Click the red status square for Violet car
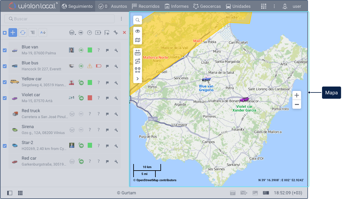 click(x=90, y=98)
